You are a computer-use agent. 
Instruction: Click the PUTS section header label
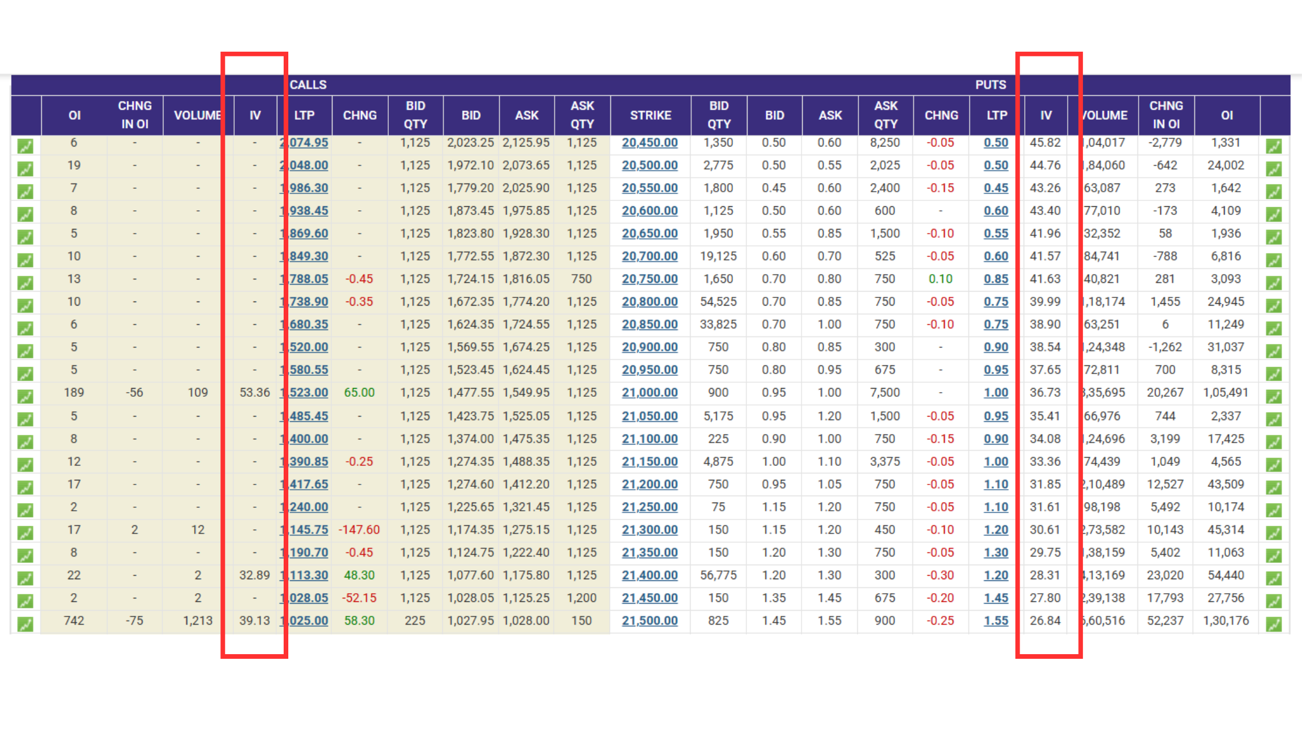(x=990, y=85)
